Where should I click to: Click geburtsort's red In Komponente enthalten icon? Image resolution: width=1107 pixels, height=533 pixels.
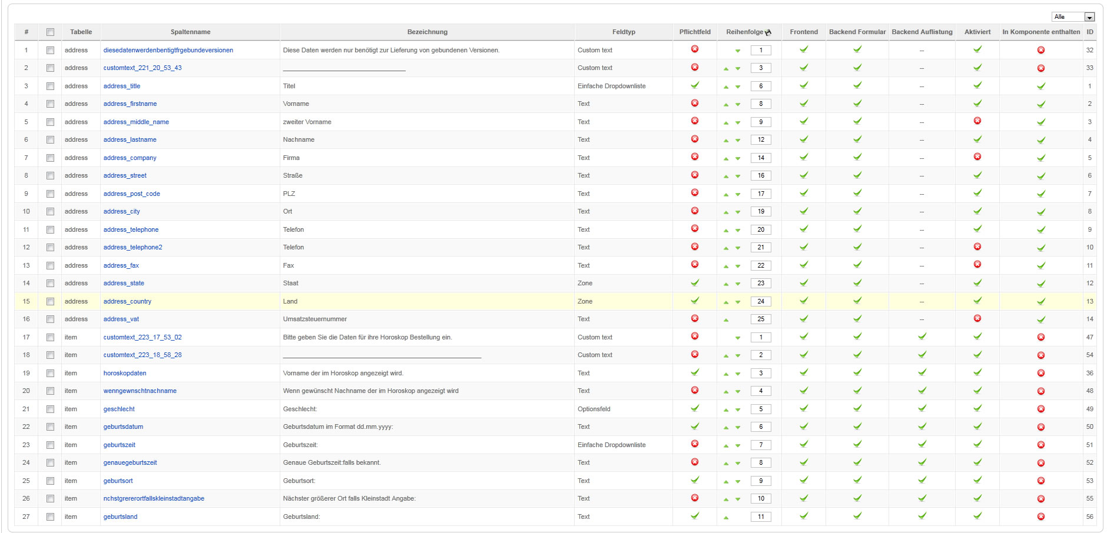coord(1041,481)
